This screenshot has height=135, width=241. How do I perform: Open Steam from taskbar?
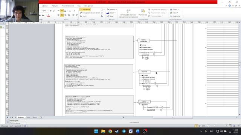117,131
